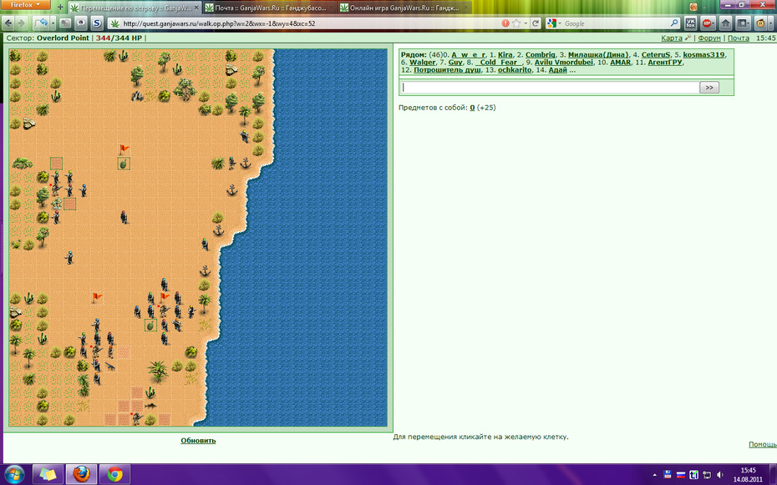Viewport: 777px width, 485px height.
Task: Open the URL history dropdown arrow
Action: coord(526,23)
